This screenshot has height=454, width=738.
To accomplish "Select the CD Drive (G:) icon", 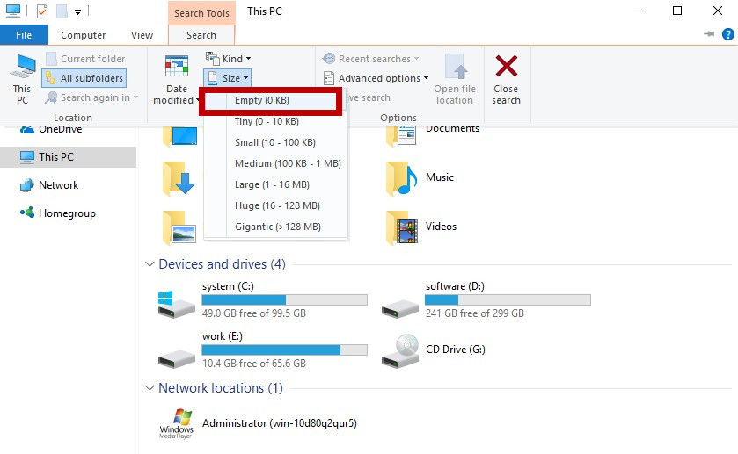I will click(400, 350).
